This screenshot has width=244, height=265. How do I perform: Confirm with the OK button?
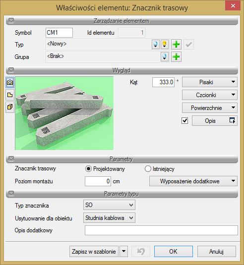[174, 251]
